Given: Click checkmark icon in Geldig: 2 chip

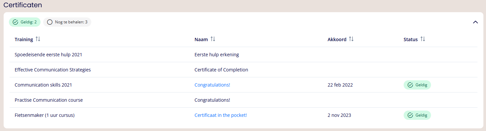Looking at the screenshot, I should [x=15, y=22].
